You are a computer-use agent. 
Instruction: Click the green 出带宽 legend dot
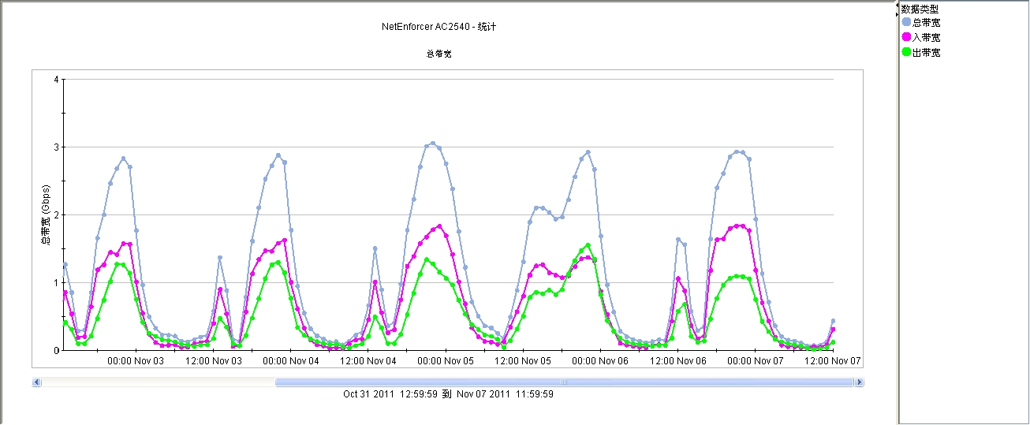[x=906, y=52]
